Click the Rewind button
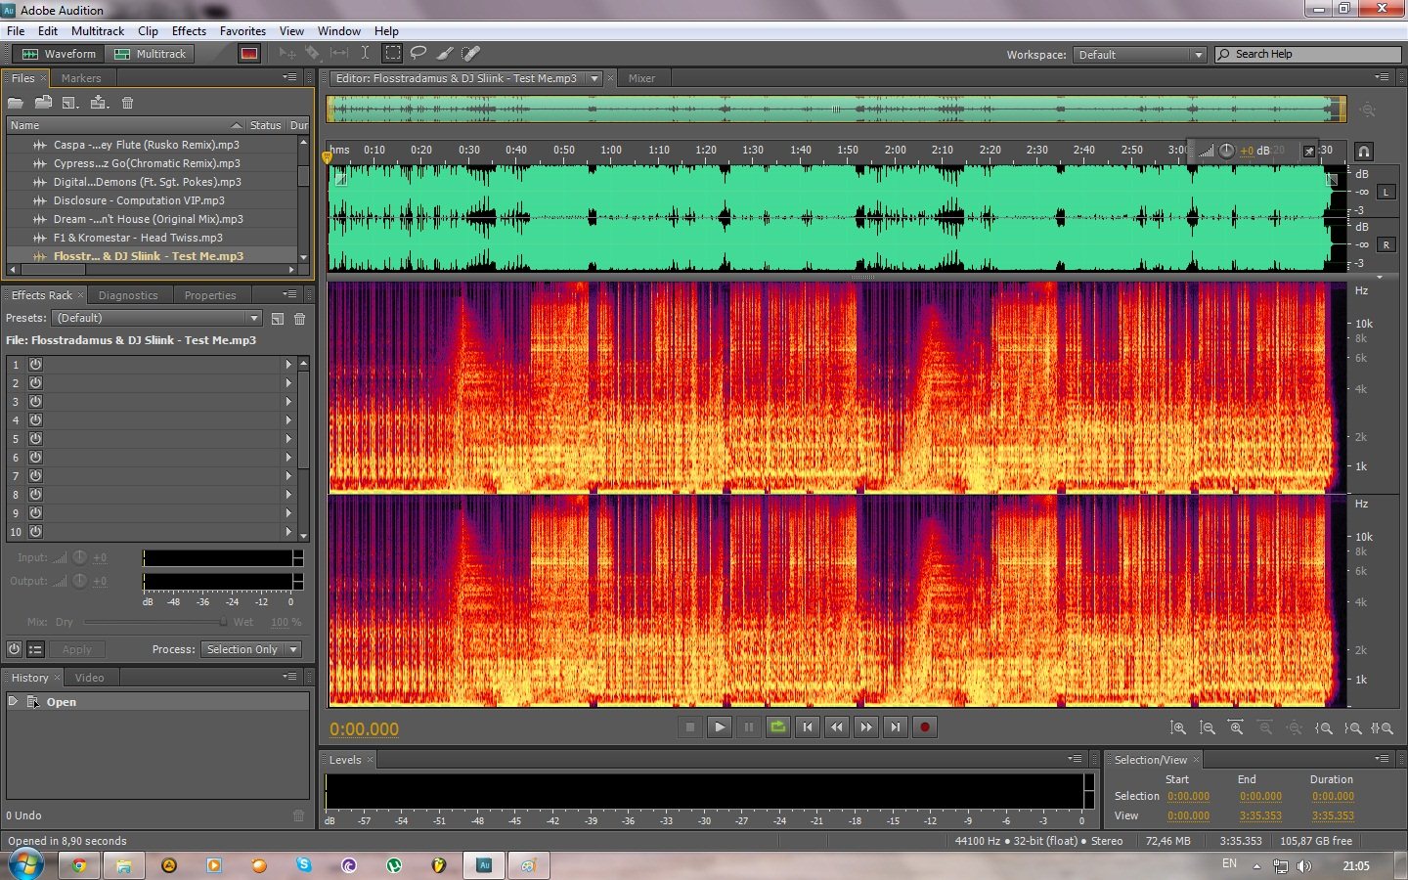 (x=837, y=726)
